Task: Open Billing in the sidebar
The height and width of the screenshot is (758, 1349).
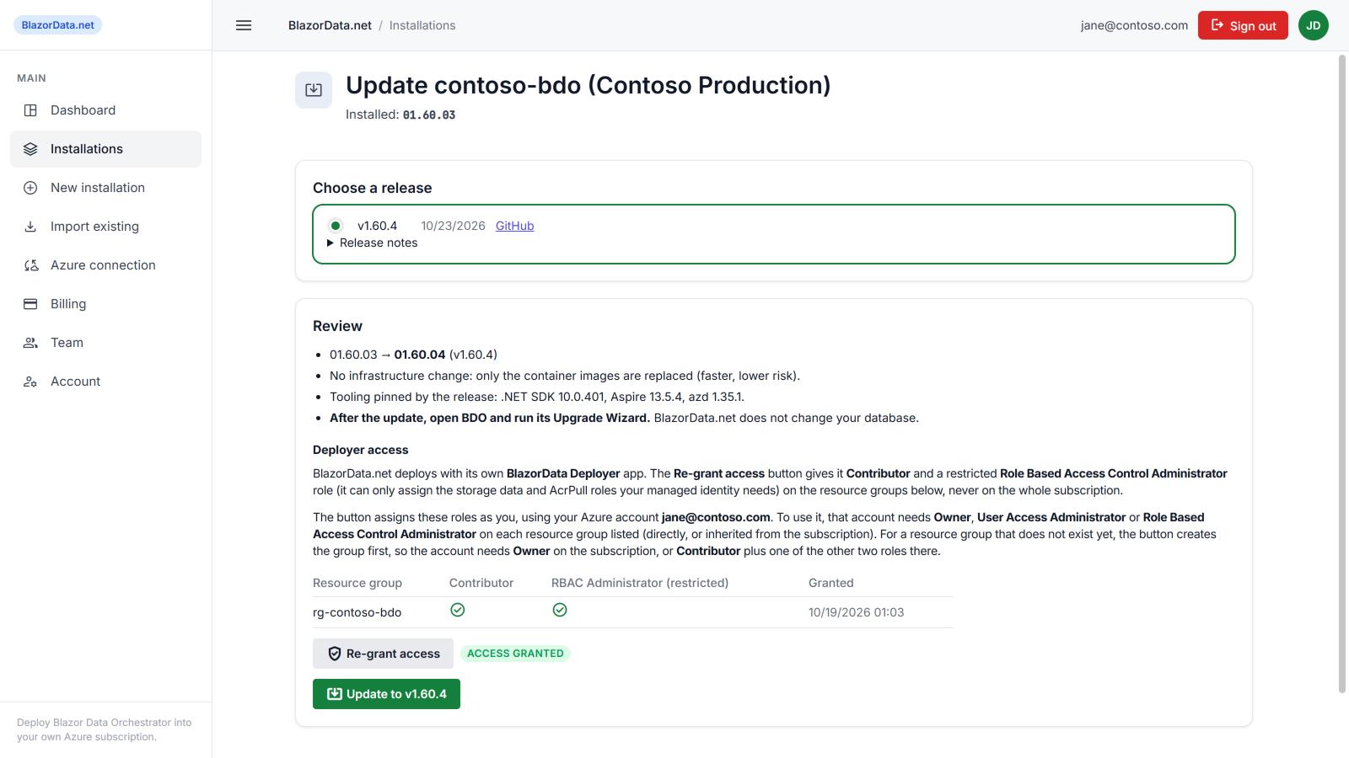Action: [105, 304]
